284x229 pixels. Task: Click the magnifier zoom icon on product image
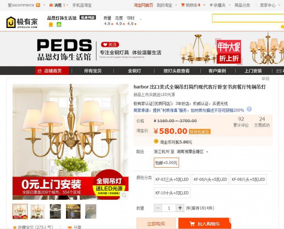(124, 195)
